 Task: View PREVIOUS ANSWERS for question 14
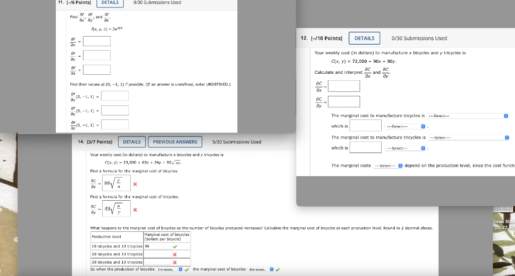pyautogui.click(x=175, y=142)
